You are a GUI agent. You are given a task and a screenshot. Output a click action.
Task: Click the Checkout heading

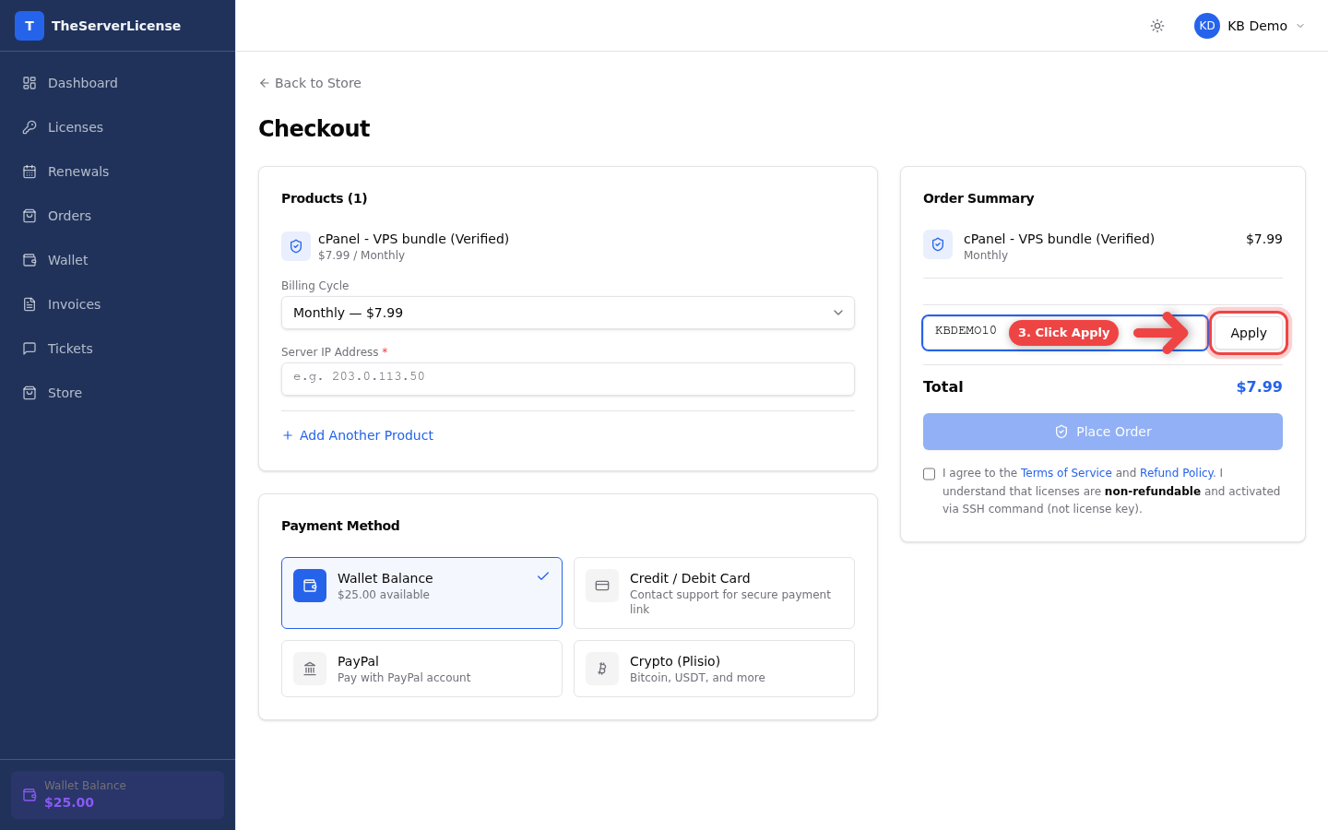[x=314, y=128]
